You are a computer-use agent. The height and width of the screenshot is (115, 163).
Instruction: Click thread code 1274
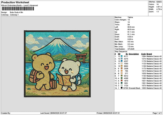point(144,59)
